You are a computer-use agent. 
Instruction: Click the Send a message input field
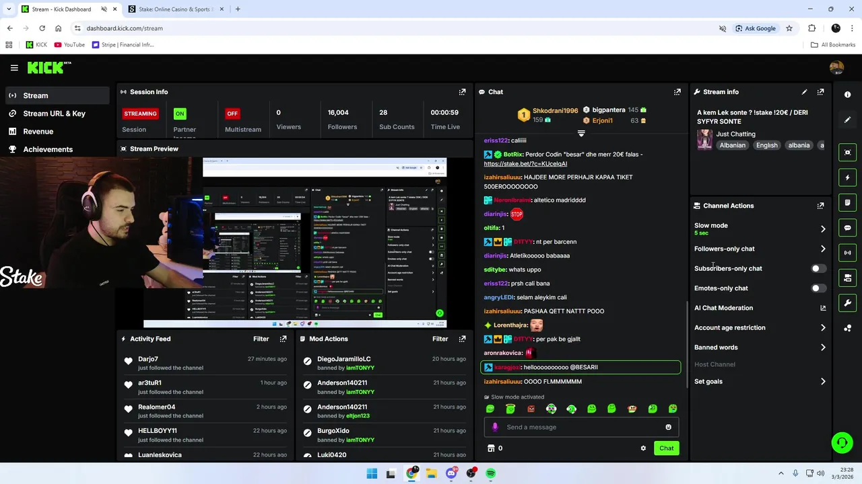tap(581, 427)
